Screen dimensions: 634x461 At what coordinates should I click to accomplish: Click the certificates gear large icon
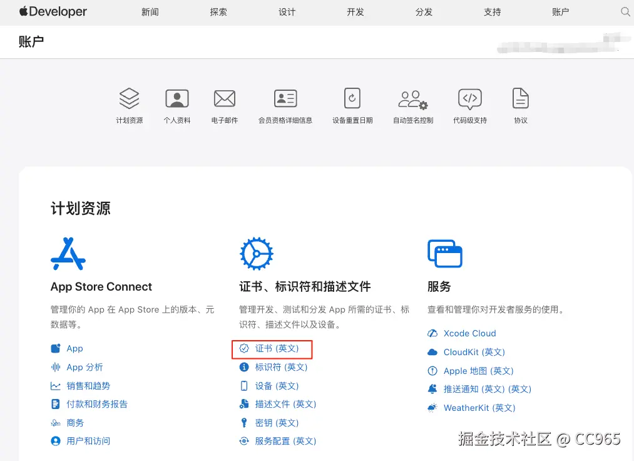(x=257, y=254)
